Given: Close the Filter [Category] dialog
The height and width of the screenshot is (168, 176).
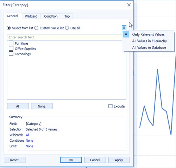Looking at the screenshot, I should (129, 5).
